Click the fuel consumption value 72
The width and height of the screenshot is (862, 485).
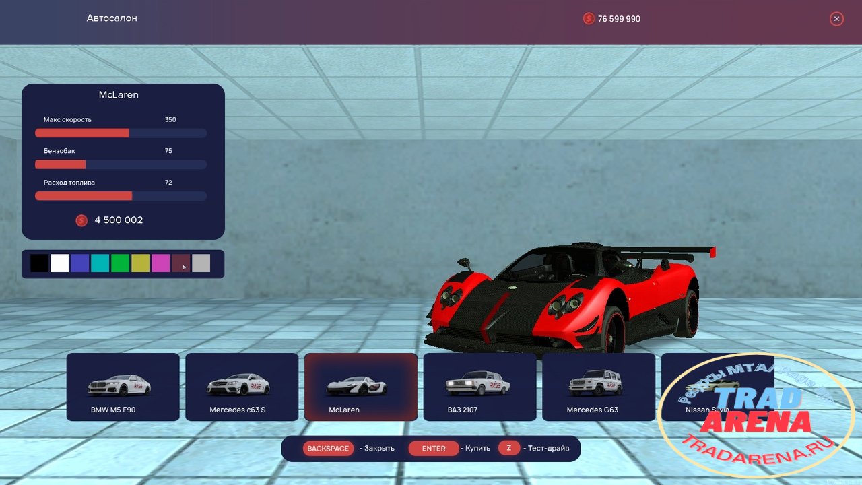point(168,183)
